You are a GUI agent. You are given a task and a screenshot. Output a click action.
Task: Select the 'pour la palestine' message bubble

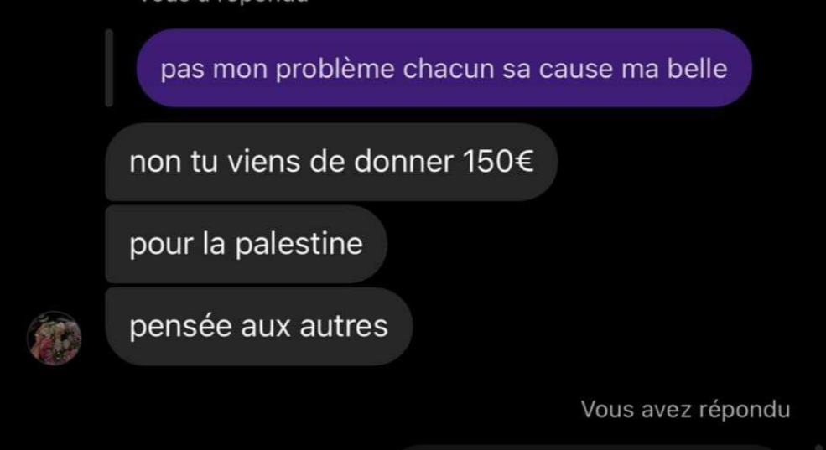click(247, 244)
